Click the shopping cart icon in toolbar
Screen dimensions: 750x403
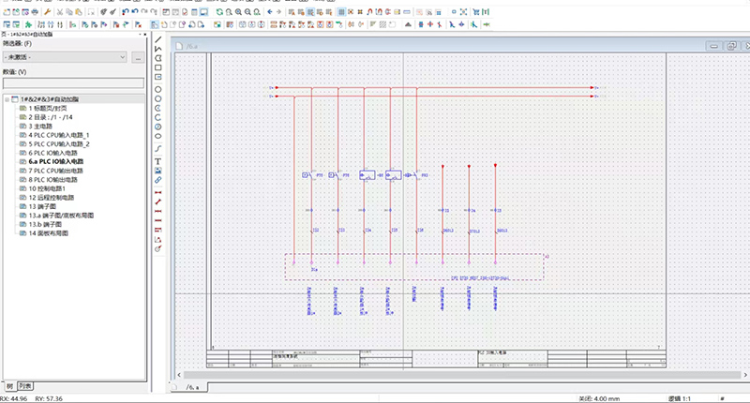(476, 11)
